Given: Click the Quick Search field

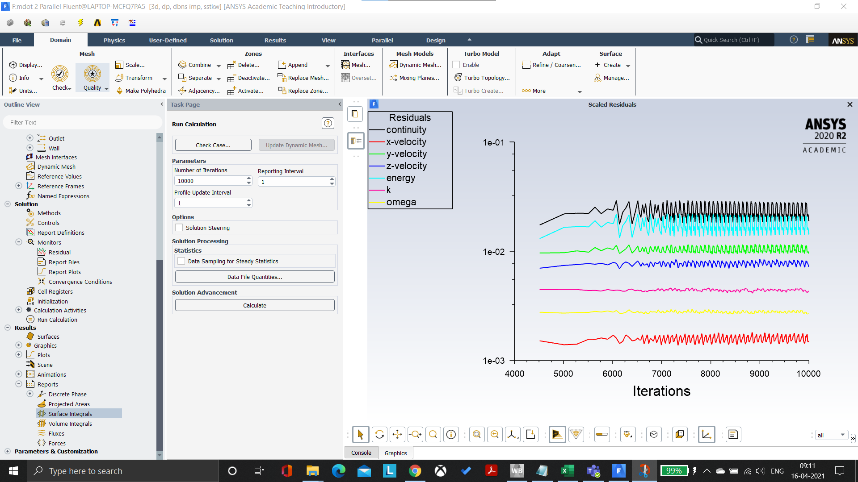Looking at the screenshot, I should click(734, 40).
